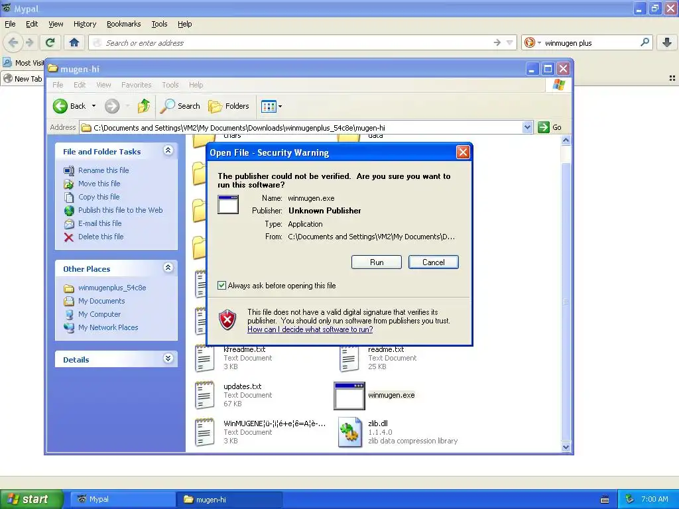This screenshot has height=509, width=679.
Task: Close the Security Warning dialog
Action: pos(463,152)
